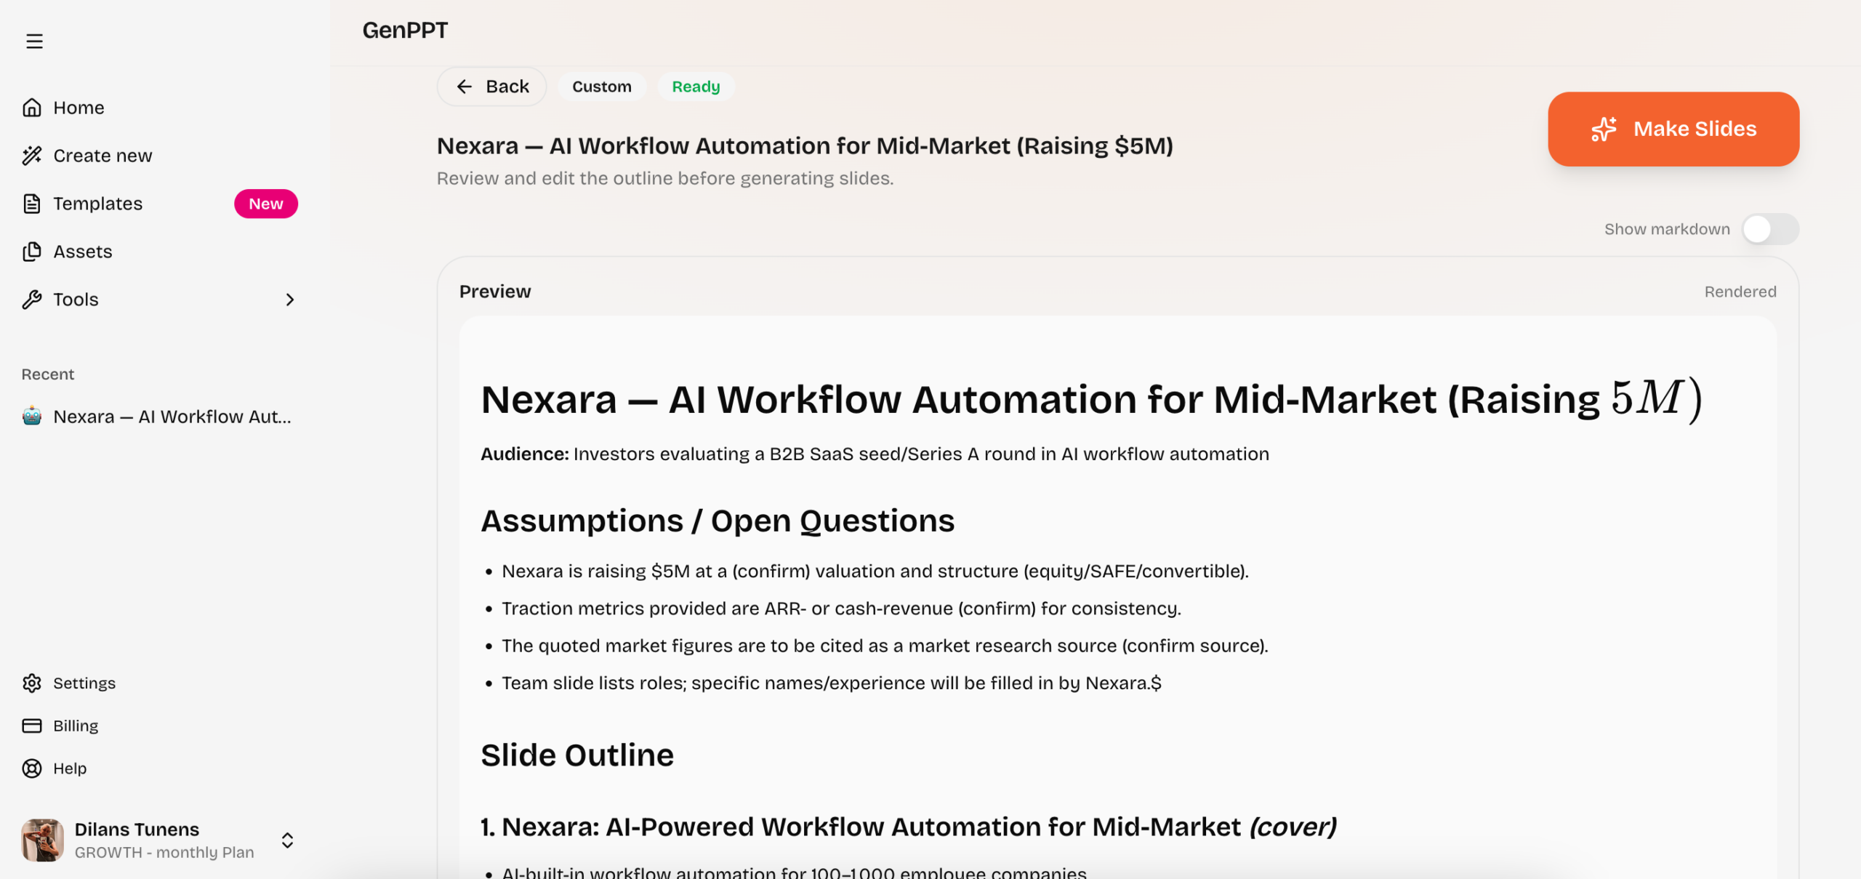Click the Help lifebuoy icon

31,768
